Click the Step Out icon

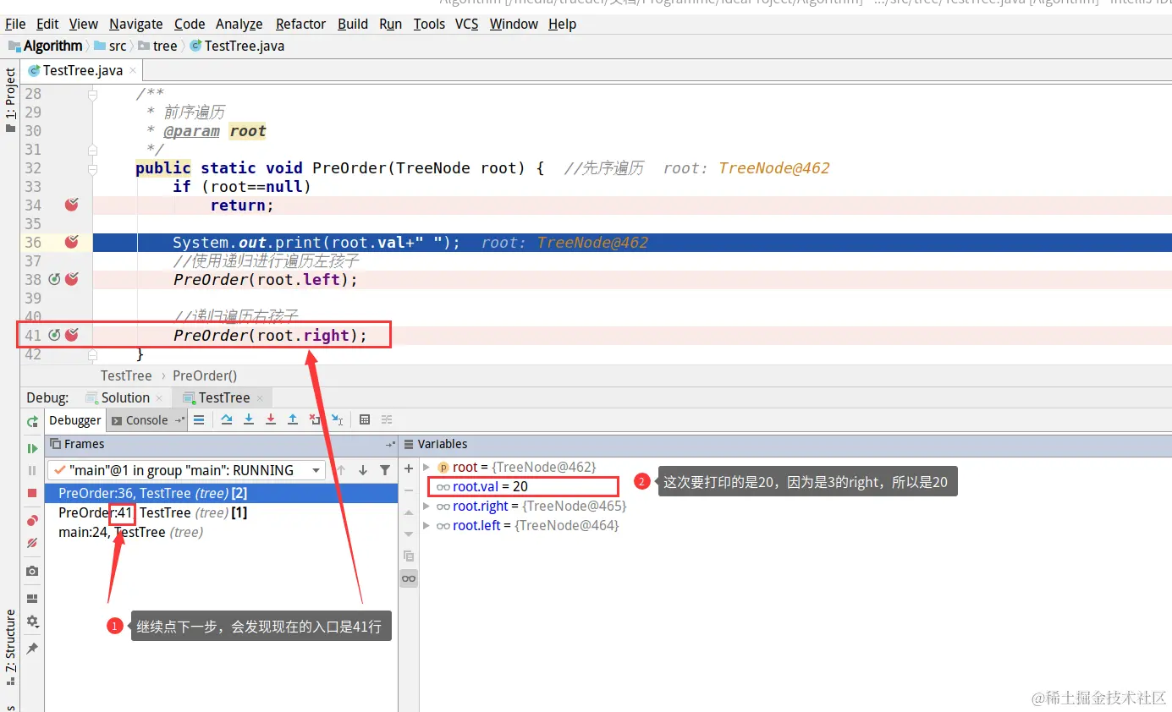(293, 419)
